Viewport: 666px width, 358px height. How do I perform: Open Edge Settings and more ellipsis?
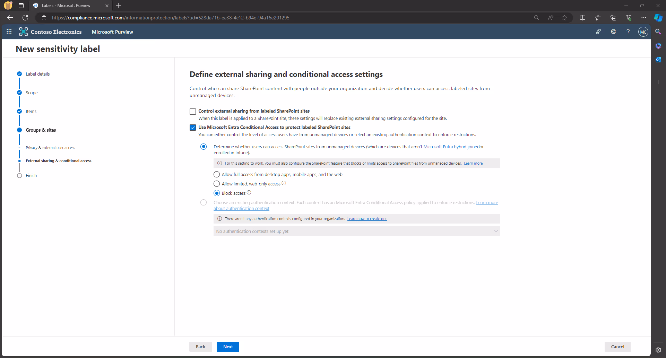tap(644, 18)
